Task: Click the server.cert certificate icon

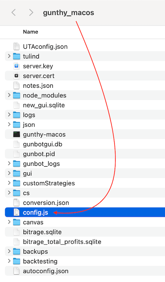Action: coord(16,76)
